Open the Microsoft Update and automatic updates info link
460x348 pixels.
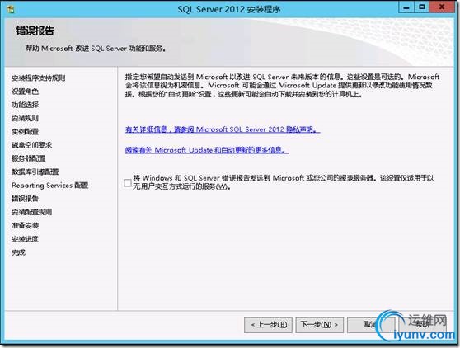click(207, 150)
